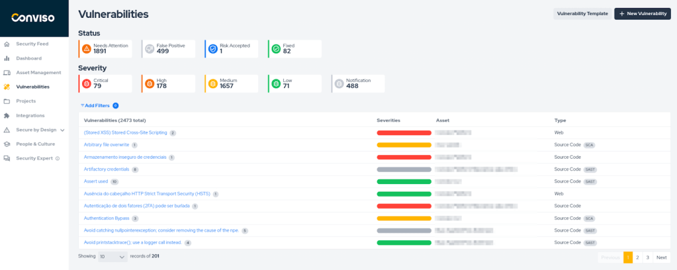
Task: Click the Next pagination button
Action: pos(661,257)
